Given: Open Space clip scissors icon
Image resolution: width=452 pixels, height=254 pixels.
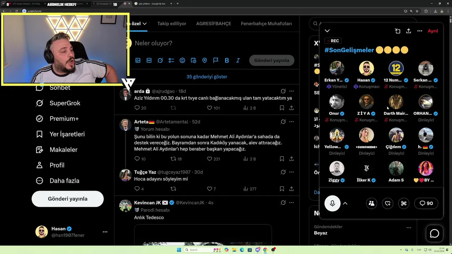Looking at the screenshot, I should [404, 203].
